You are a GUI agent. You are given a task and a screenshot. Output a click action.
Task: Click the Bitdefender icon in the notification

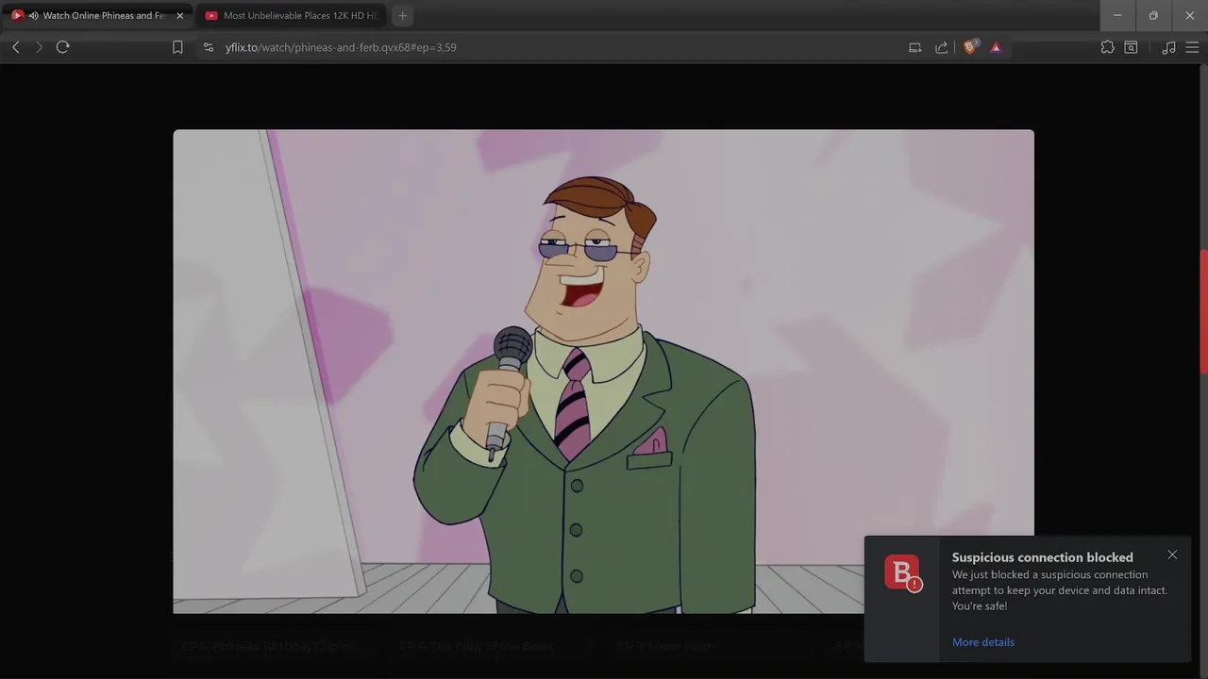902,573
